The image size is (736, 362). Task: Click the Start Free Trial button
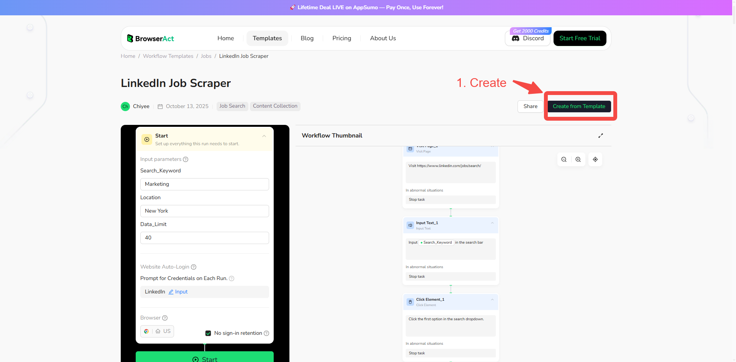point(580,38)
